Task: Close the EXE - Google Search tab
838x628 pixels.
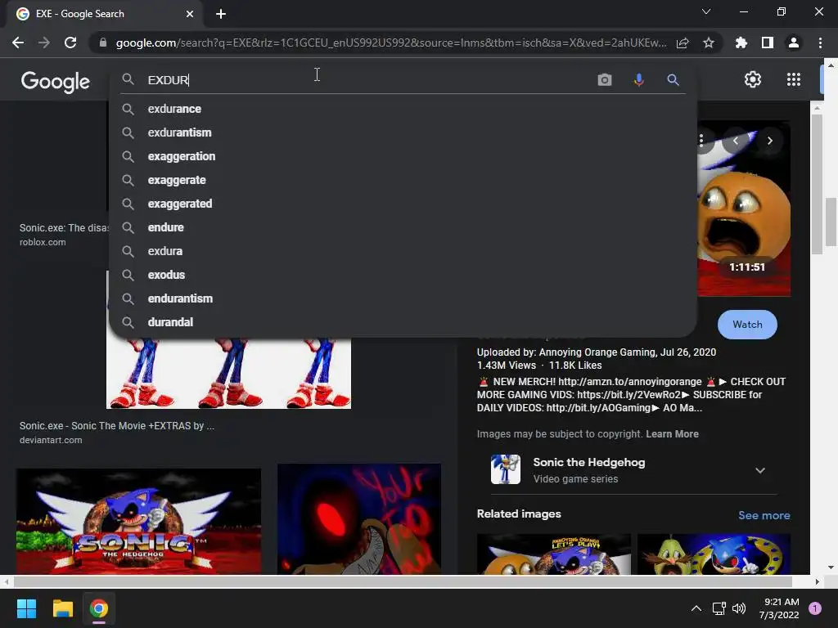Action: [x=190, y=14]
